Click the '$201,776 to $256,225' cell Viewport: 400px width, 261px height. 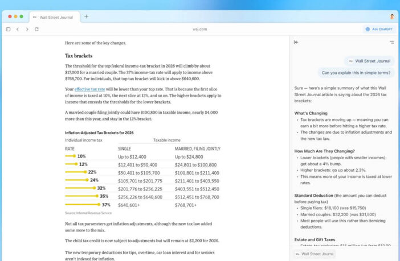140,189
